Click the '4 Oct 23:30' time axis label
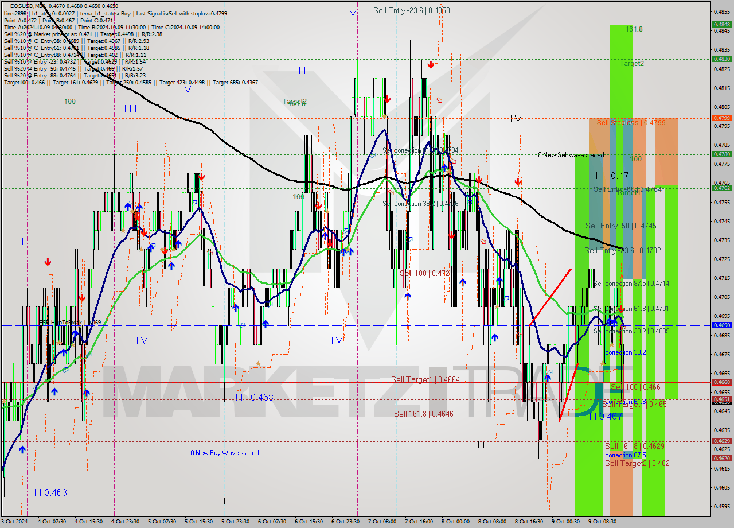The image size is (734, 528). 125,522
